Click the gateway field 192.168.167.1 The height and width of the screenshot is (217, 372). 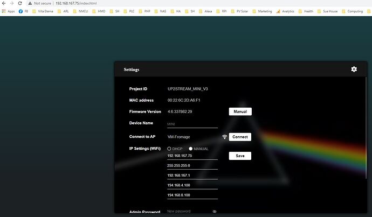pyautogui.click(x=192, y=176)
